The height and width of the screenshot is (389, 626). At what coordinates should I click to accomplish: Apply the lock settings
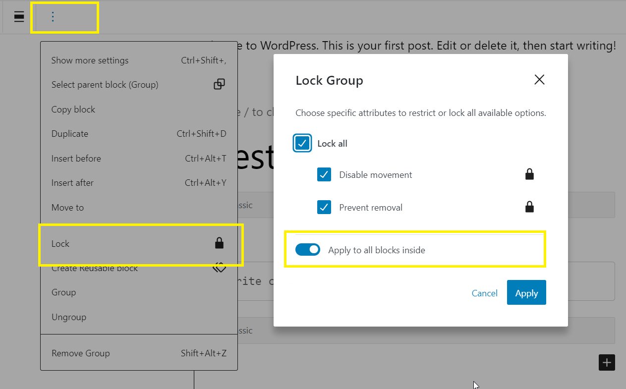(526, 292)
